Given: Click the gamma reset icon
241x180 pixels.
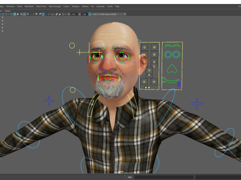Looking at the screenshot, I should (x=79, y=14).
